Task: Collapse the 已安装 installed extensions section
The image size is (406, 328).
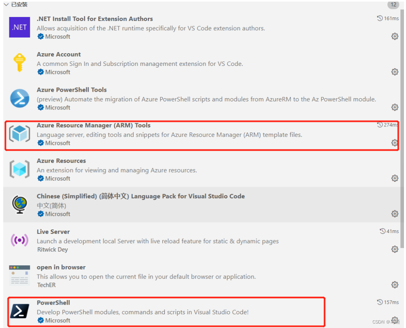Action: point(6,4)
